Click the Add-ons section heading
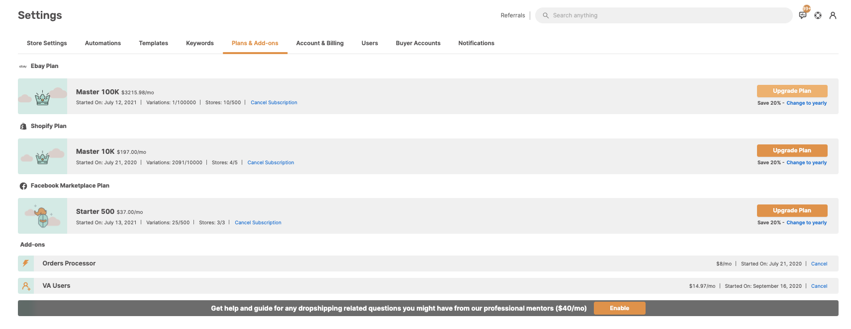 (32, 245)
